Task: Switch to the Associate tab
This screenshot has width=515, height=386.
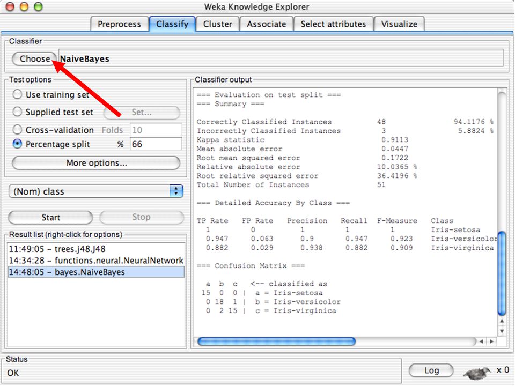Action: 267,24
